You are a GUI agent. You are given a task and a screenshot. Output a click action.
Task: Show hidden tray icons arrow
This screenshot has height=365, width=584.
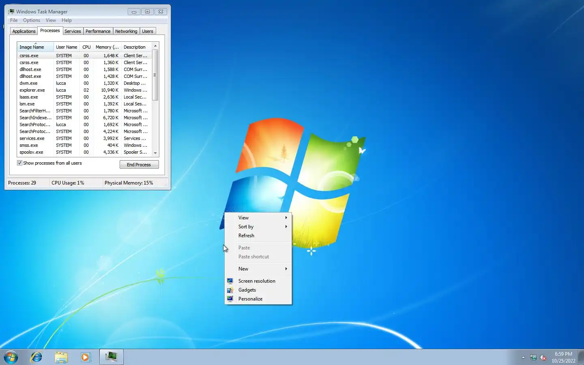coord(523,357)
